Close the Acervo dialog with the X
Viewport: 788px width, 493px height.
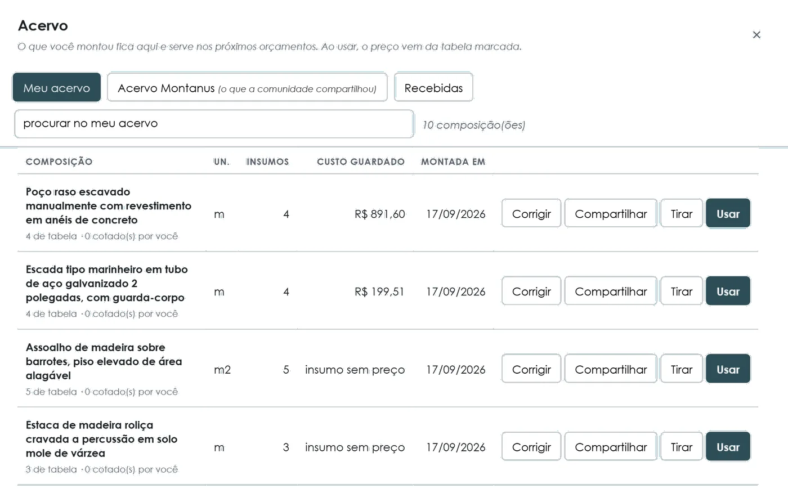coord(756,35)
